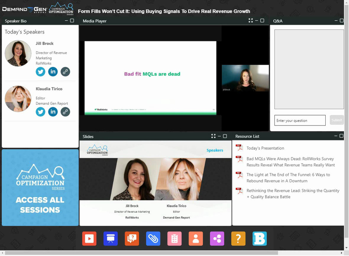This screenshot has width=349, height=256.
Task: Click the Submit question button
Action: point(337,120)
